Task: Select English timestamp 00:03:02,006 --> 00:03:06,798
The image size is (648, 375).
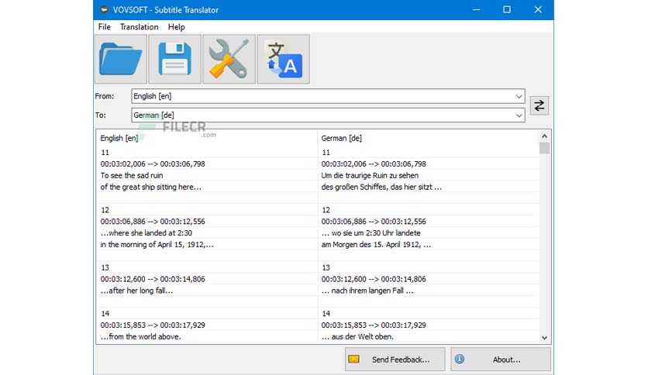Action: (153, 164)
